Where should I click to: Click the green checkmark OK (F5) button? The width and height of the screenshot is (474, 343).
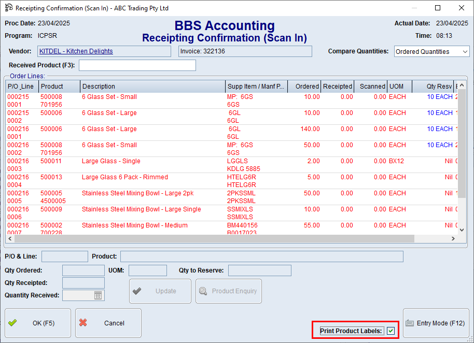click(38, 323)
